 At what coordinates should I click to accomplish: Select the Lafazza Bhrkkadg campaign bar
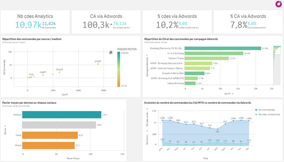pyautogui.click(x=190, y=83)
